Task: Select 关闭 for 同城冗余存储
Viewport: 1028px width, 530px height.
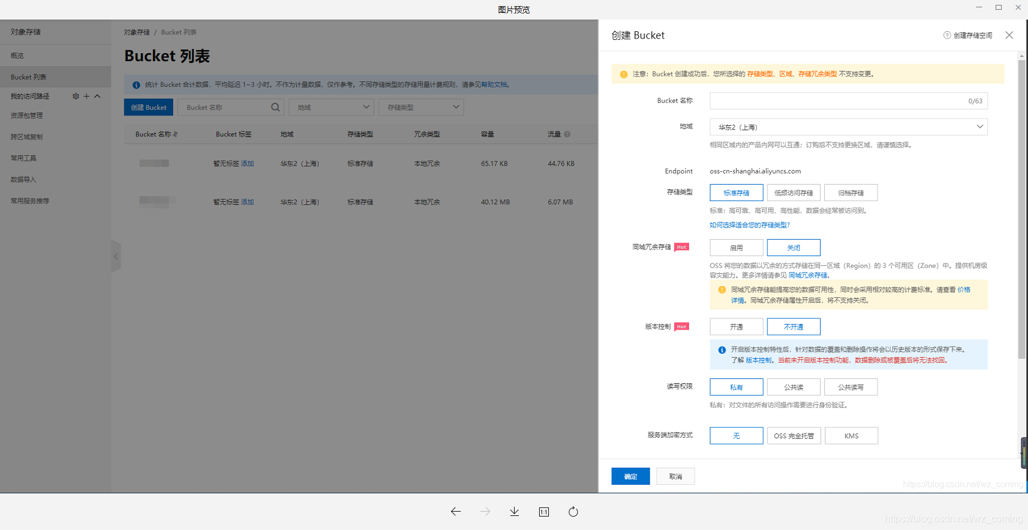Action: coord(794,248)
